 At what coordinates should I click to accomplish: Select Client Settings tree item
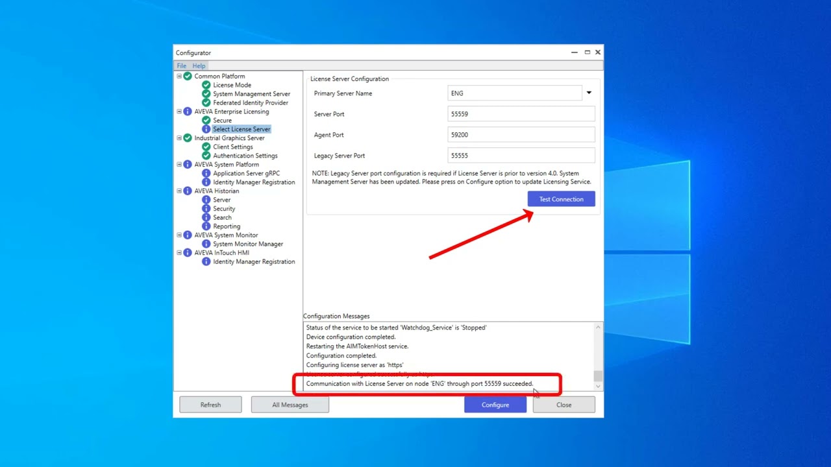click(233, 147)
